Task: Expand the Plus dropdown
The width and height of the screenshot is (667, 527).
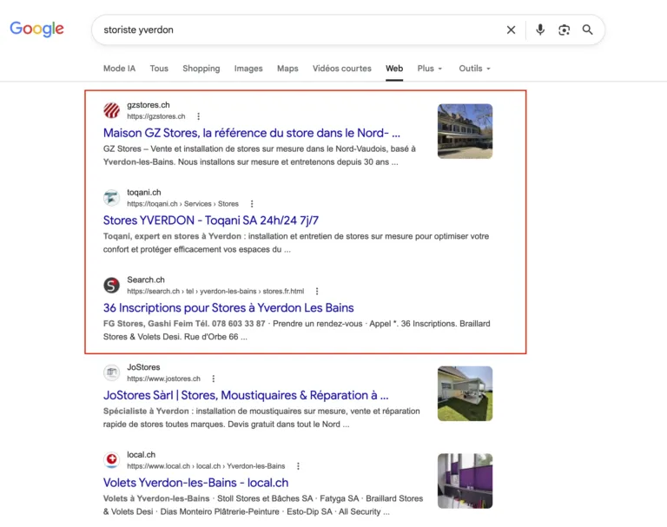Action: tap(430, 69)
